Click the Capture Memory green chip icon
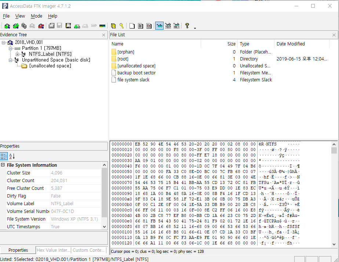Viewport: 339px width, 262px height. pos(102,26)
